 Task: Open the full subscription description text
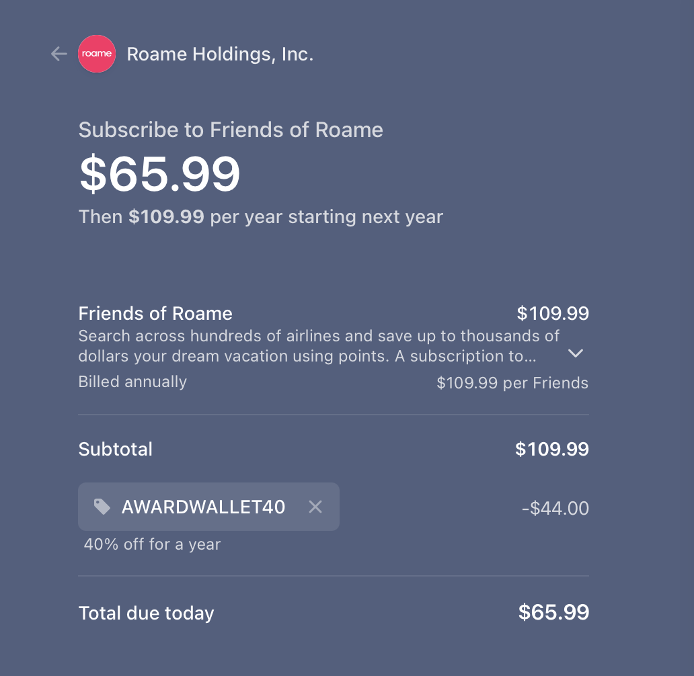(576, 353)
